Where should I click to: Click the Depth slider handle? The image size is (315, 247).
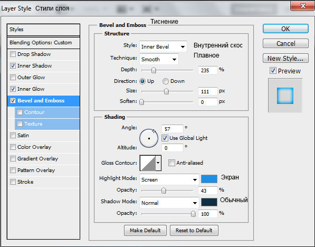(154, 70)
